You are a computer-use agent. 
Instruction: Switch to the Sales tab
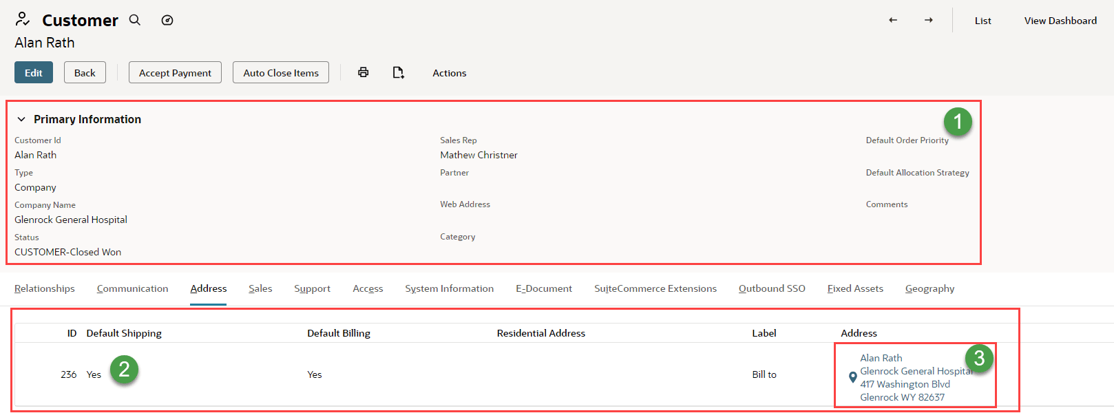click(260, 288)
